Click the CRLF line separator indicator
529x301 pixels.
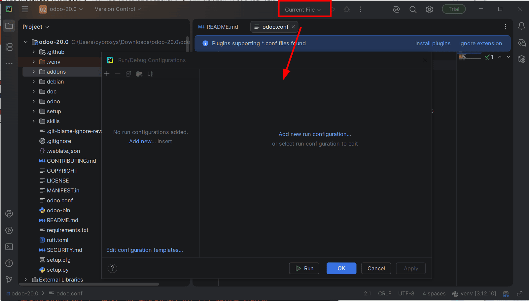385,293
